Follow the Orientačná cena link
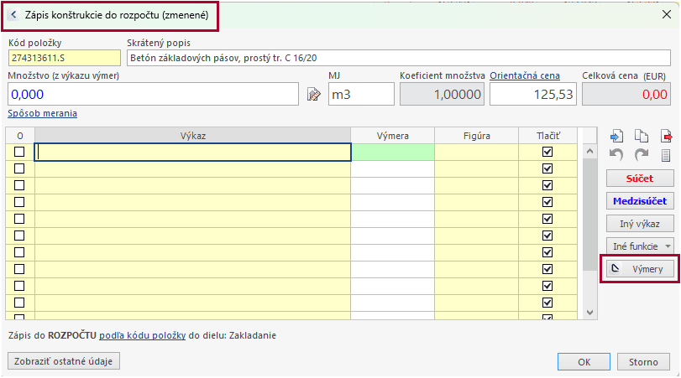The height and width of the screenshot is (378, 681). tap(525, 75)
